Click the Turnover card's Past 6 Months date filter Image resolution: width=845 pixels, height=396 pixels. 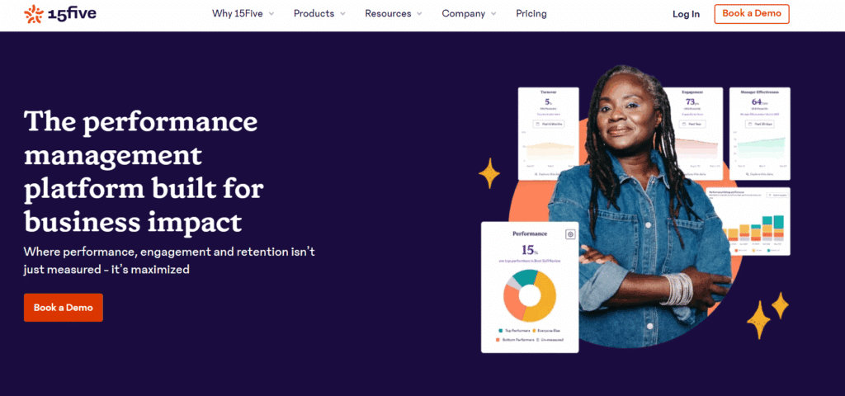(x=547, y=124)
